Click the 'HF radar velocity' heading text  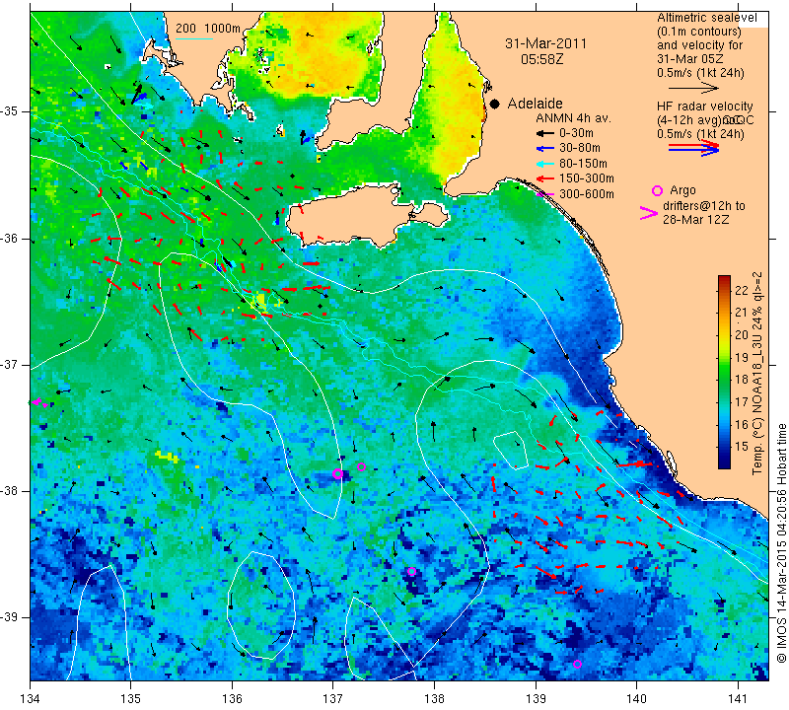(704, 106)
